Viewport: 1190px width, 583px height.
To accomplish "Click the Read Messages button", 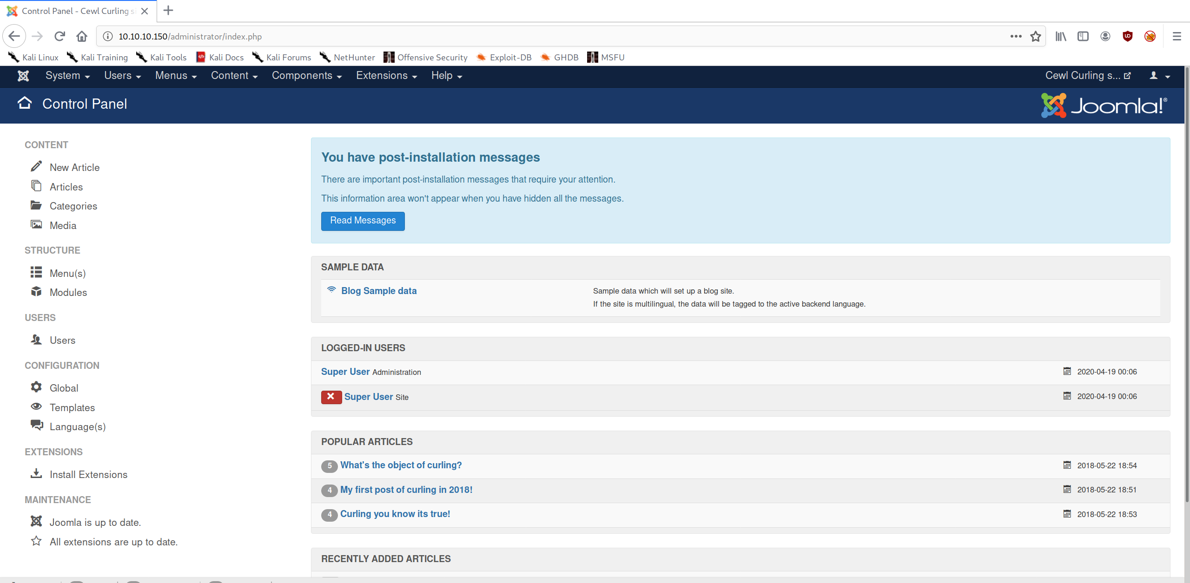I will [x=363, y=221].
